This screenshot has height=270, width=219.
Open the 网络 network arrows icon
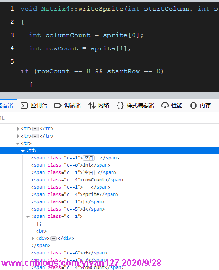point(92,106)
